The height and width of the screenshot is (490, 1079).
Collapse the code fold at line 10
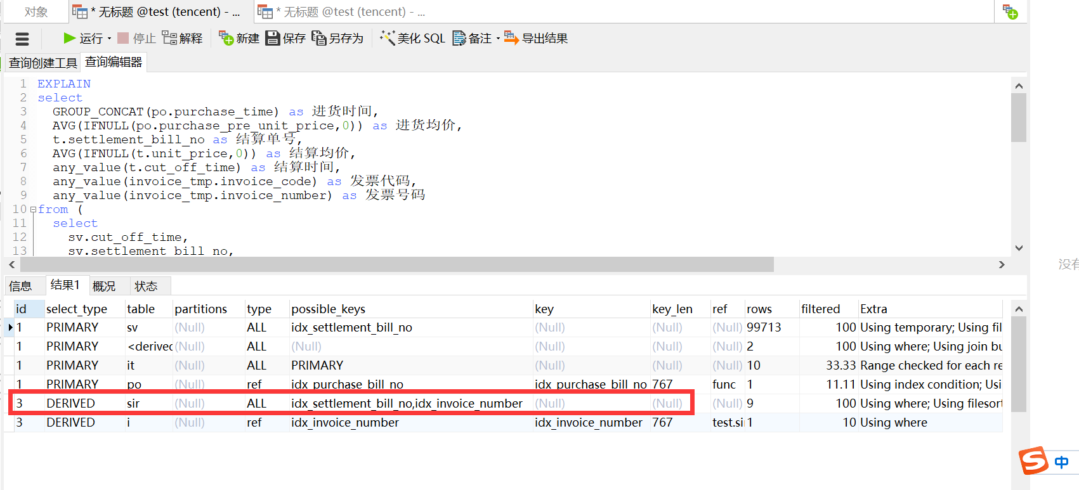coord(32,209)
